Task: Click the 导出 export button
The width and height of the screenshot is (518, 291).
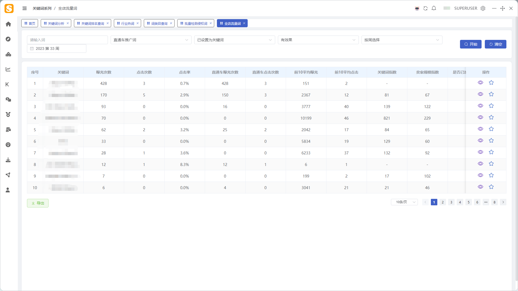Action: pos(38,203)
